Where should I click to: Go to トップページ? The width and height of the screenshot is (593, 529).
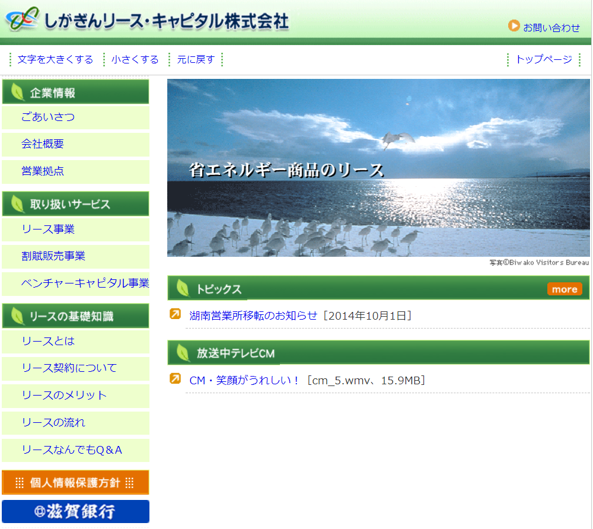click(543, 59)
